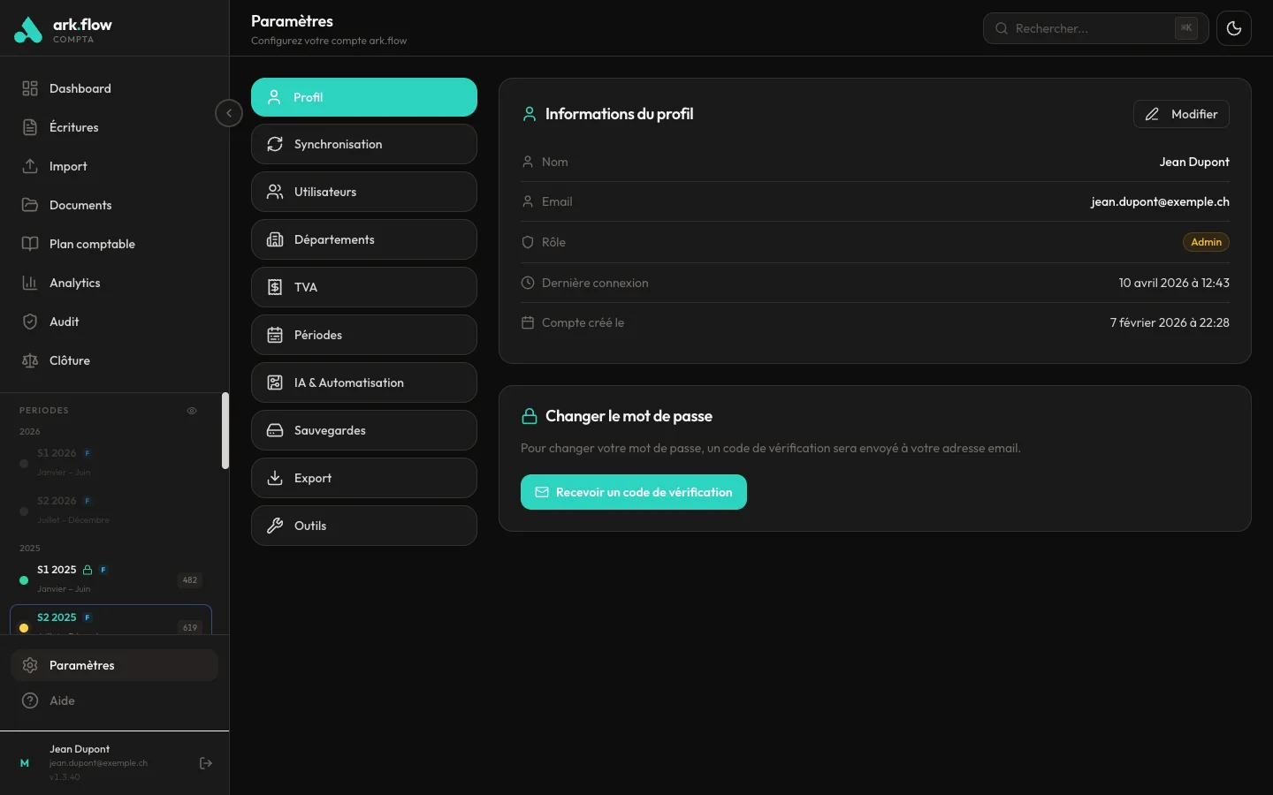Select the Audit icon in the sidebar

[29, 322]
